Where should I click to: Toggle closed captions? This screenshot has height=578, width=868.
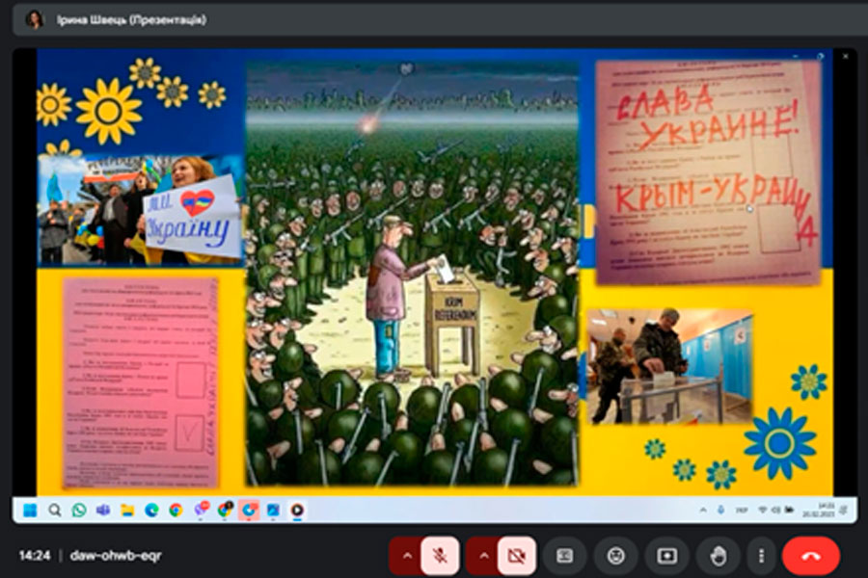(565, 556)
